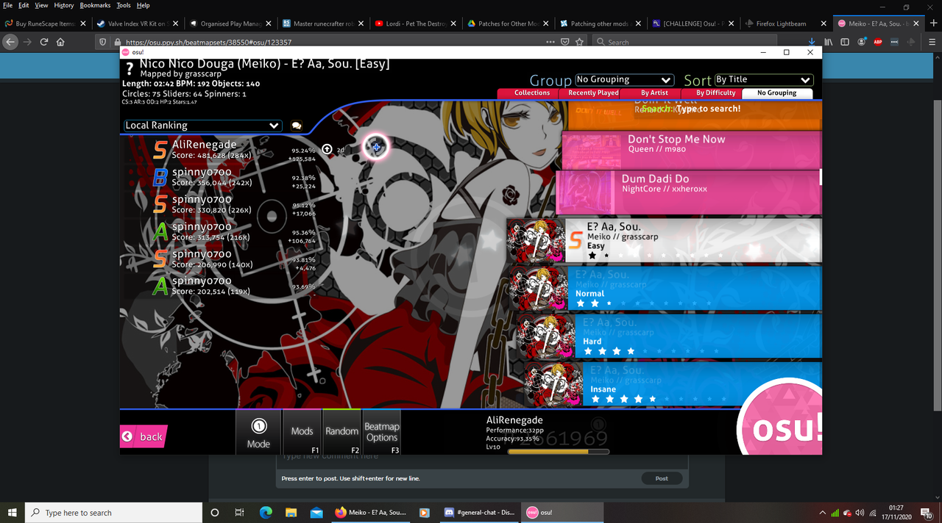The image size is (942, 523).
Task: Click the upload arrow icon next to 2d
Action: click(327, 149)
